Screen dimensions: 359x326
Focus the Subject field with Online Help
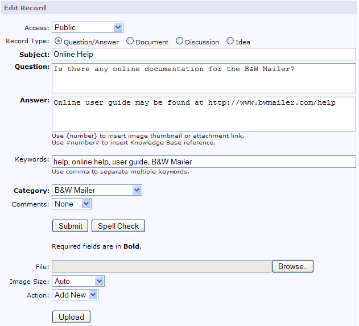(204, 54)
